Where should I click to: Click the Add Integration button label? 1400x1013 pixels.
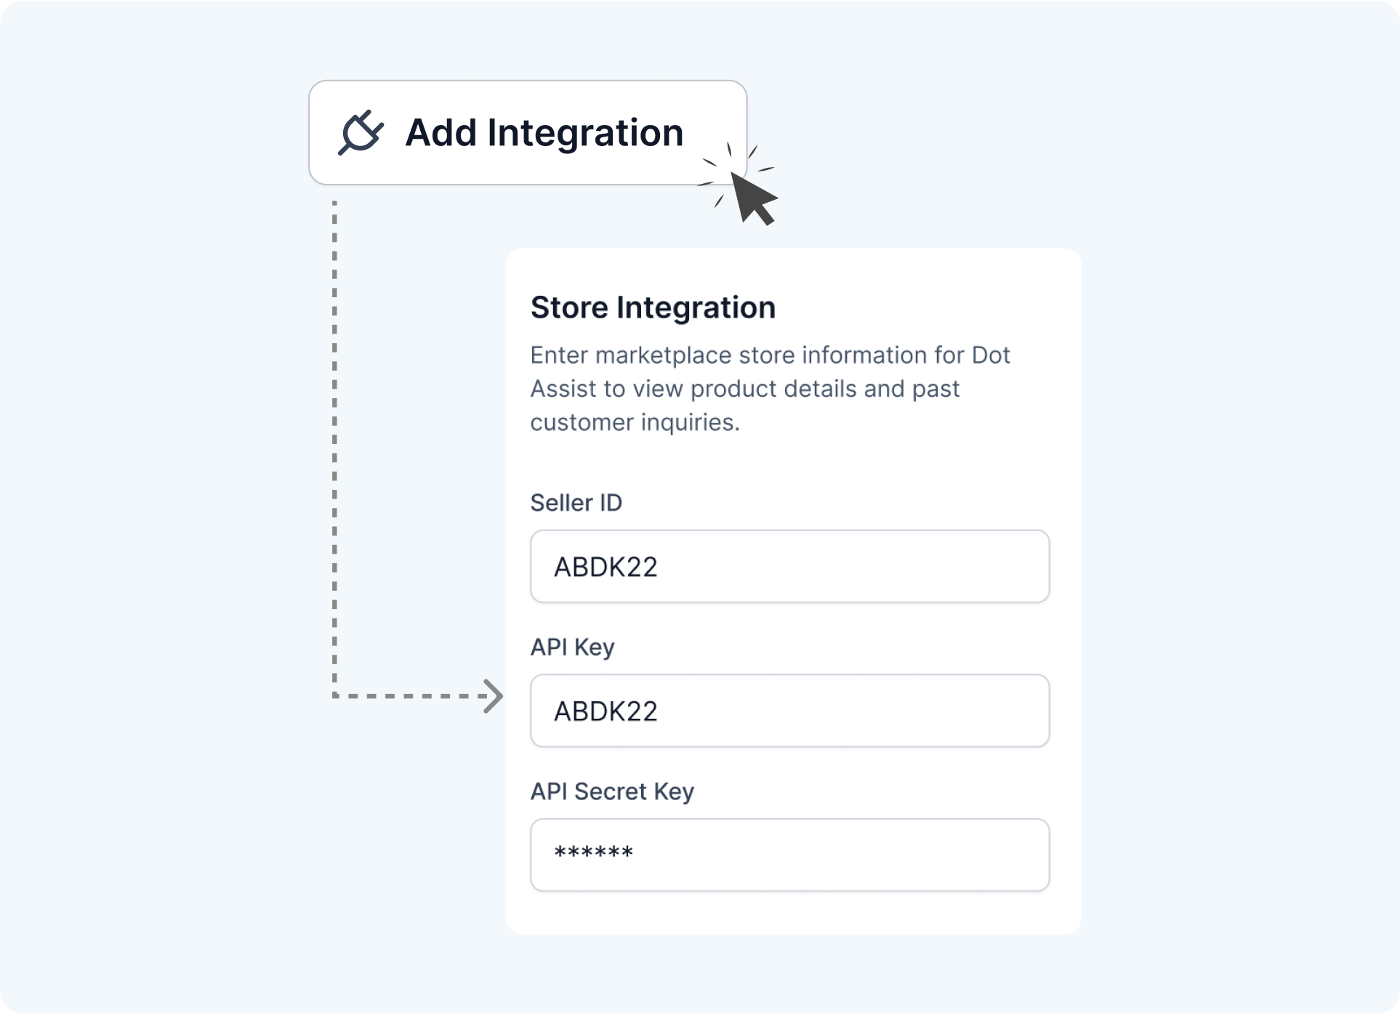(544, 133)
